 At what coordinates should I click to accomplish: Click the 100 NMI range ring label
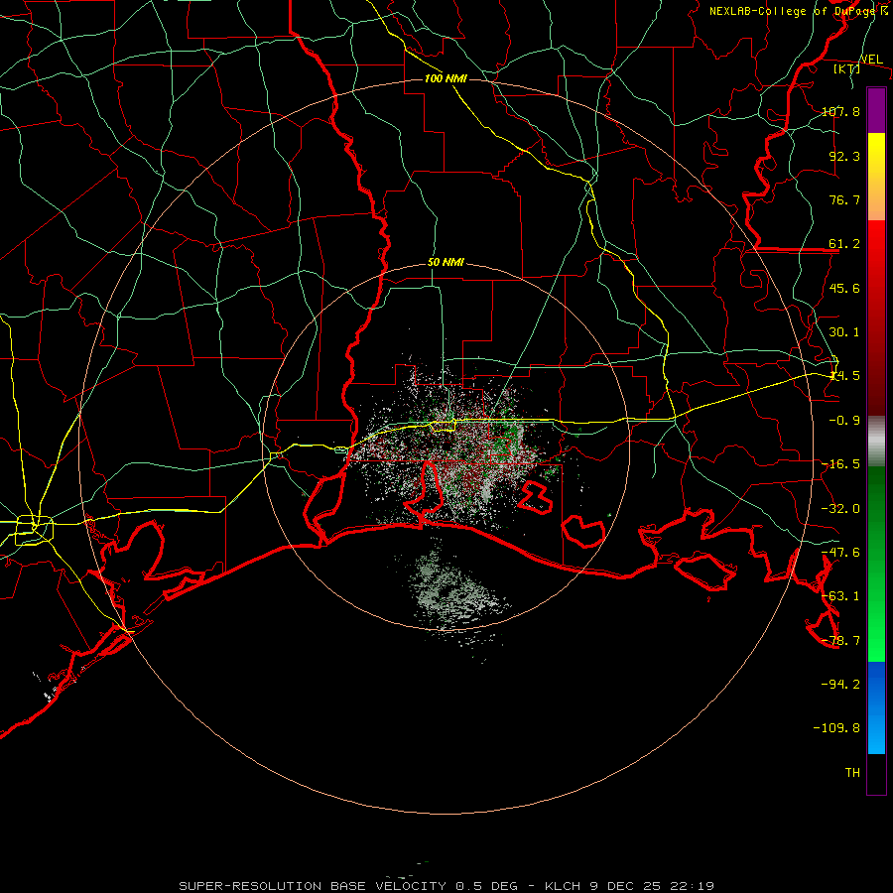(x=446, y=78)
